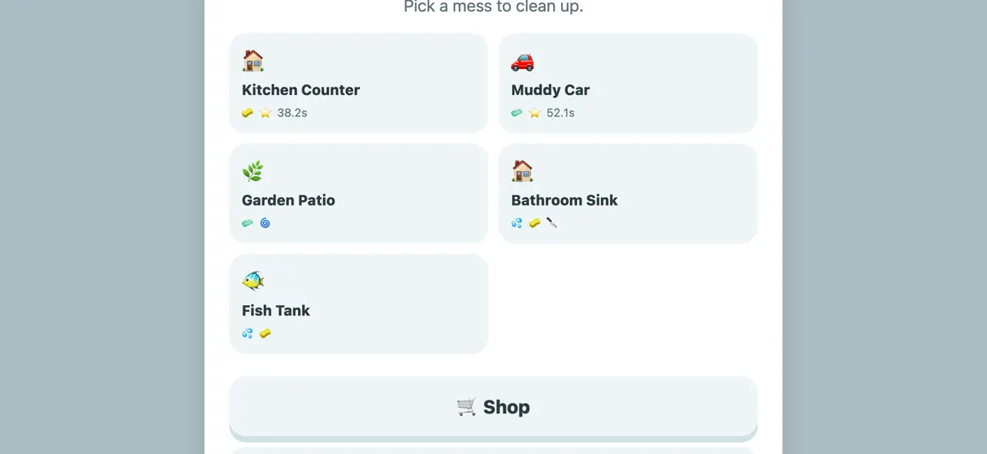Click the red car icon
The height and width of the screenshot is (454, 987).
pos(523,61)
